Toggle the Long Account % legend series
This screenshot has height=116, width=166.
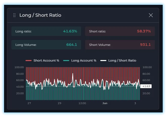point(84,61)
